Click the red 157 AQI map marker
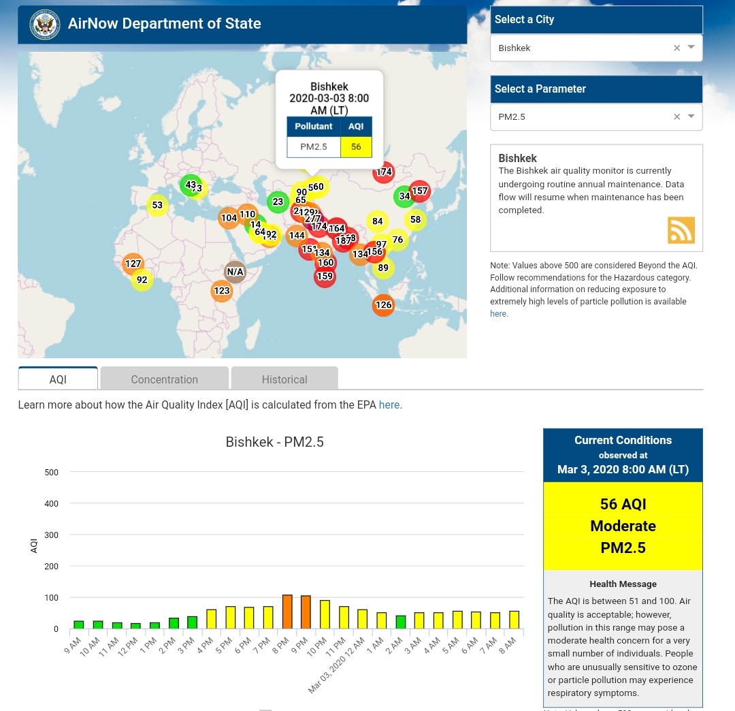The width and height of the screenshot is (735, 711). pos(420,191)
